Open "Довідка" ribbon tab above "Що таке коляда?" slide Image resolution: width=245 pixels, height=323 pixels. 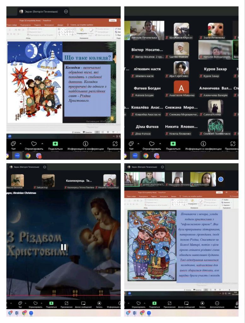60,25
